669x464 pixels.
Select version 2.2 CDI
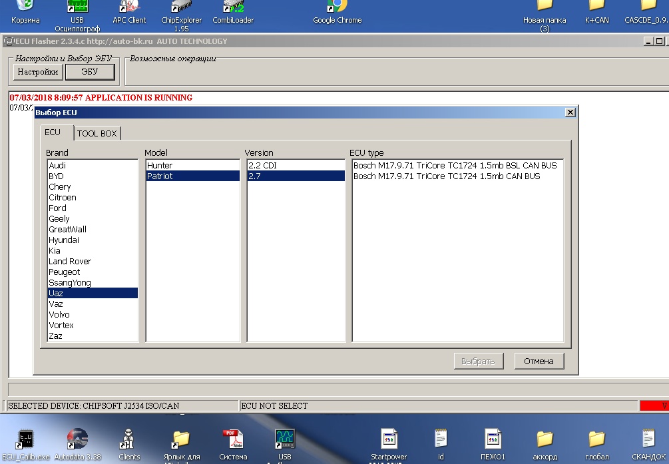296,165
